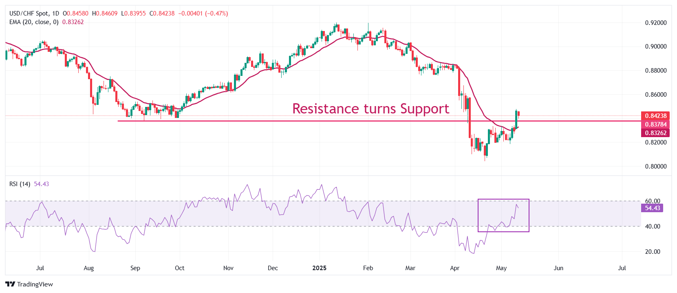Click the 0.80000 price scale label
Image resolution: width=677 pixels, height=293 pixels.
click(655, 166)
